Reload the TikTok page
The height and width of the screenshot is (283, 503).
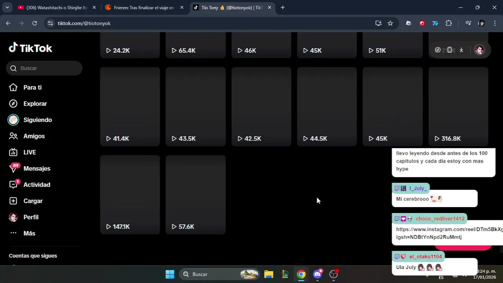[35, 23]
